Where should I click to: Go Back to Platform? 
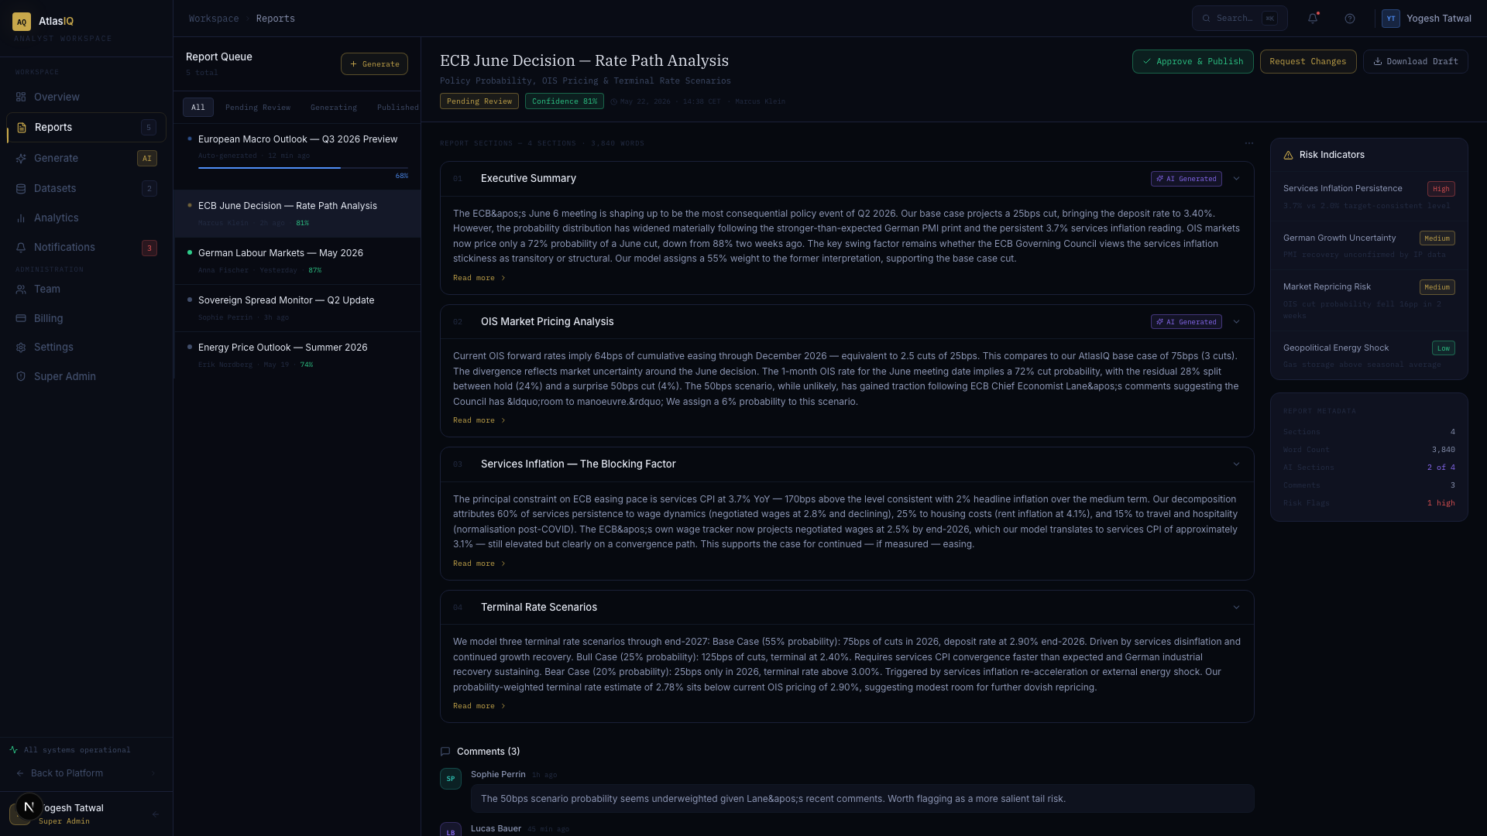(x=86, y=773)
